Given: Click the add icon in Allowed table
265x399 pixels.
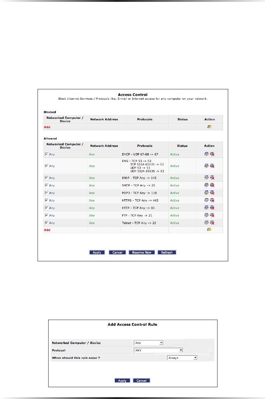Looking at the screenshot, I should tap(209, 230).
